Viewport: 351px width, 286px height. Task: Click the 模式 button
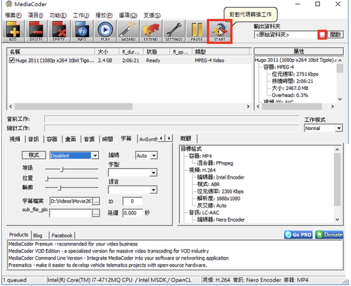34,155
